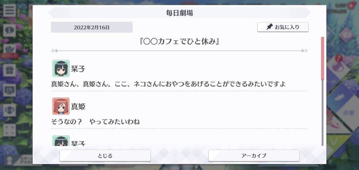Click the pink diamond question tile
The image size is (359, 170).
(x=347, y=35)
